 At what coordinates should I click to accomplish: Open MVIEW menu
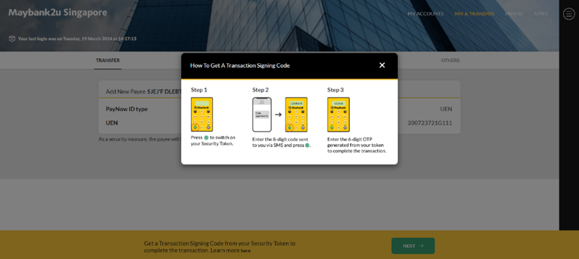[514, 14]
